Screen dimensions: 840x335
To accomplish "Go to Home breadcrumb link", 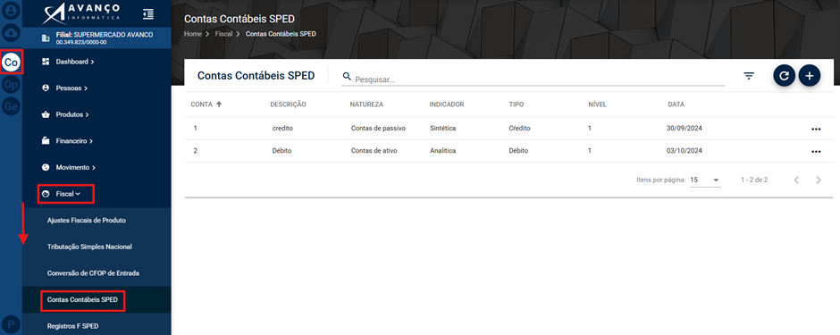I will coord(193,34).
